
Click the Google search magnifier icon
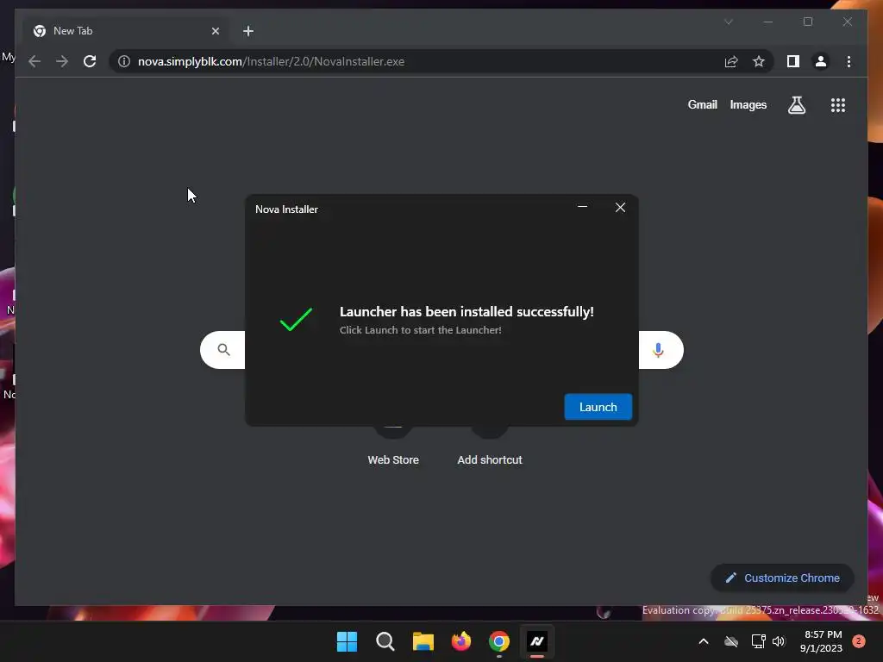[x=223, y=350]
